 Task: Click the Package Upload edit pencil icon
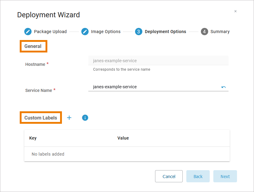28,32
